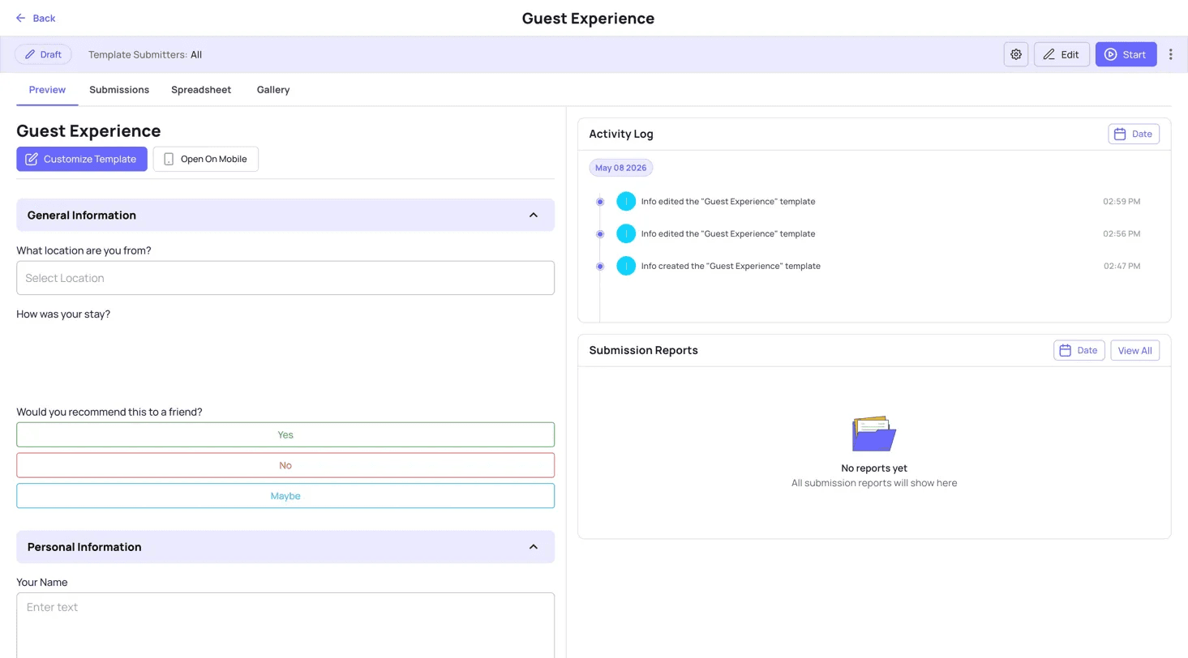Open Submission Reports Date filter
Image resolution: width=1188 pixels, height=658 pixels.
1079,350
